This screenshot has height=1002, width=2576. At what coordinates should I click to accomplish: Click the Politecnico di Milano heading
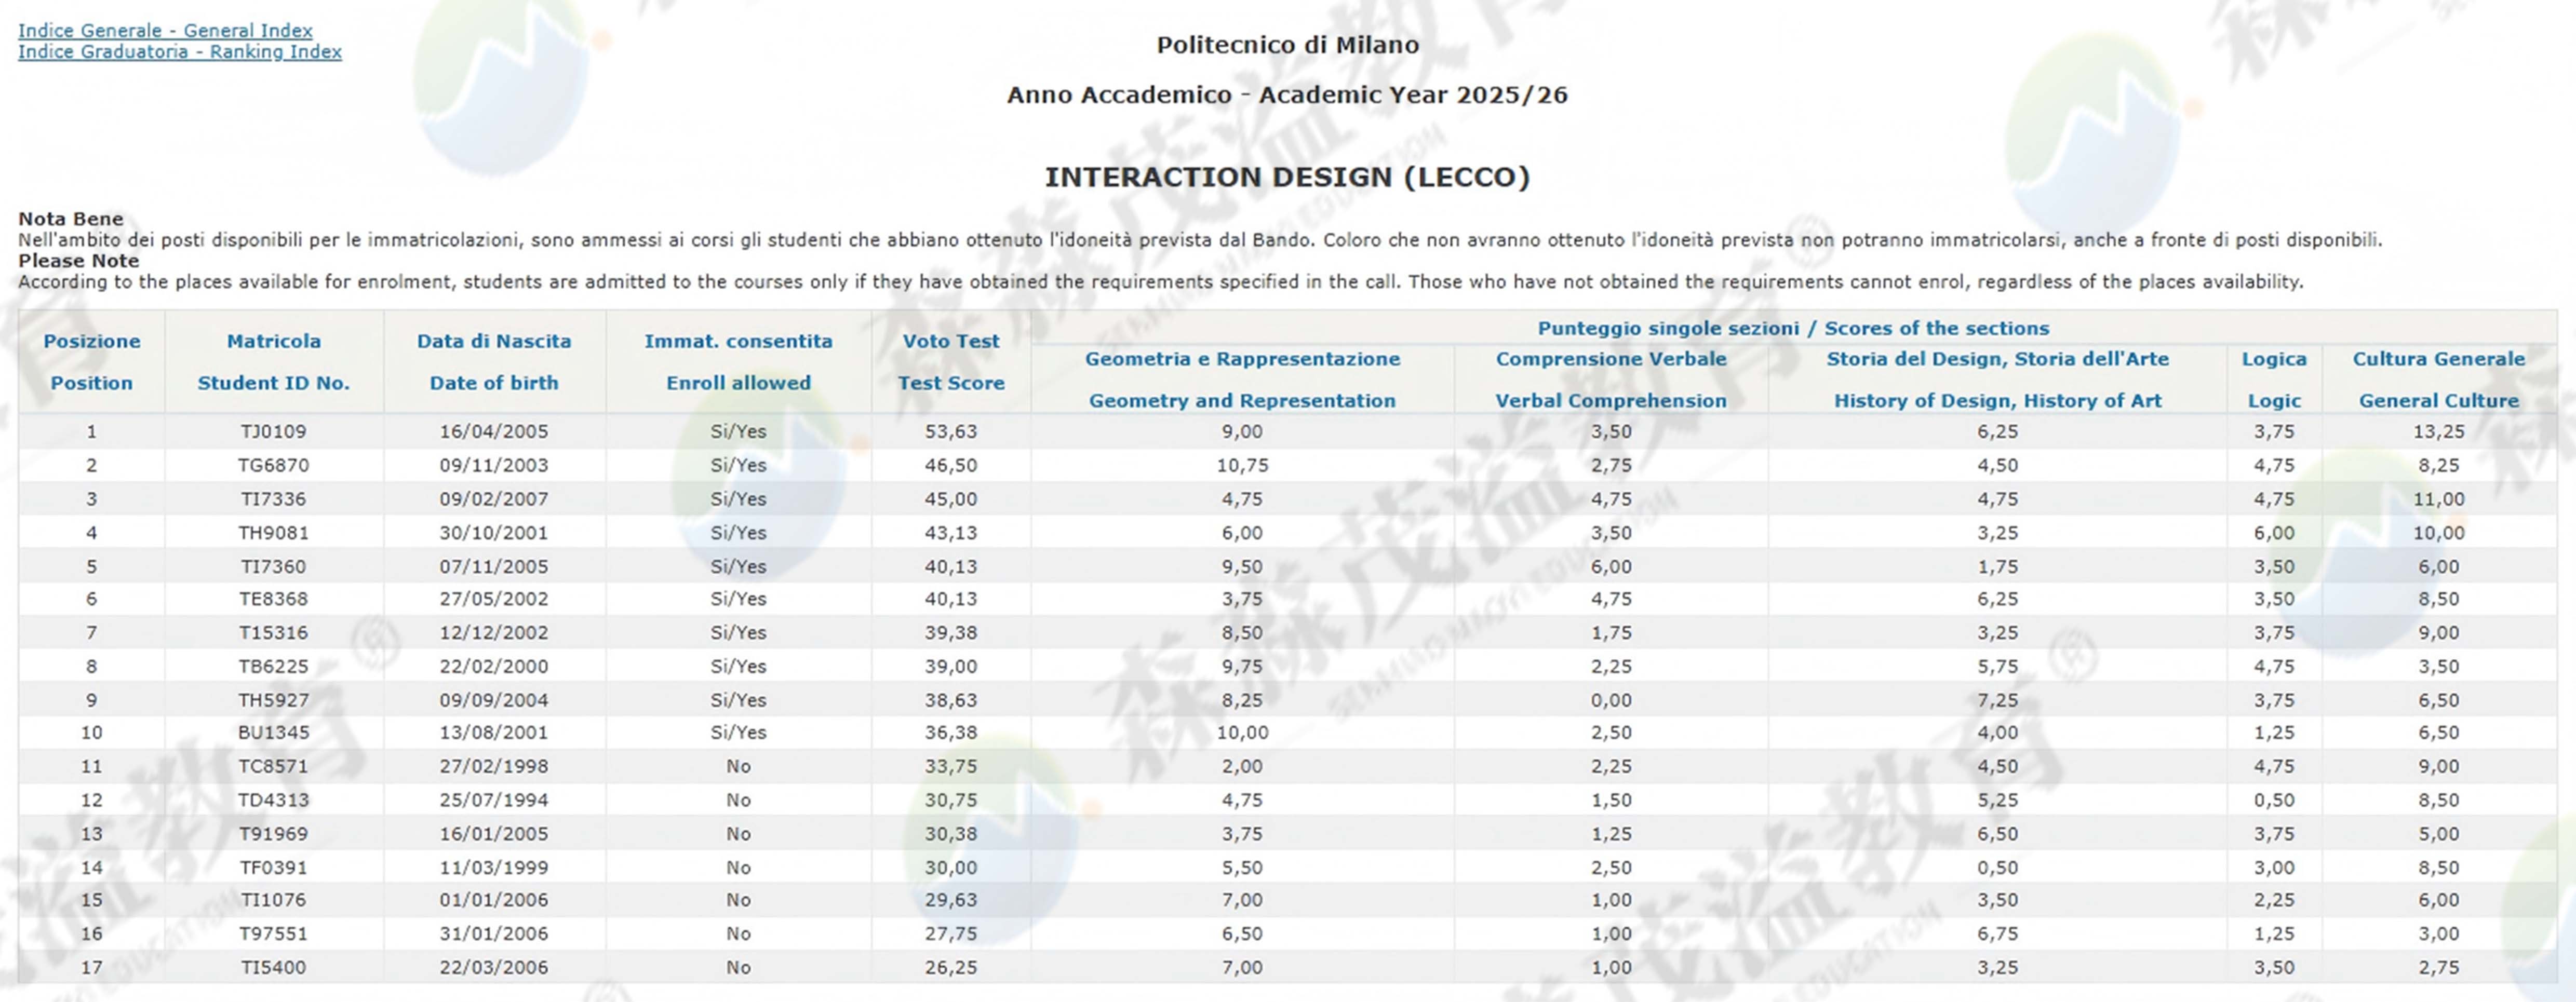[1287, 45]
